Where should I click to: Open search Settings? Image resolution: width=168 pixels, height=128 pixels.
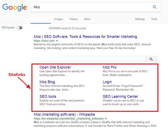pyautogui.click(x=140, y=19)
